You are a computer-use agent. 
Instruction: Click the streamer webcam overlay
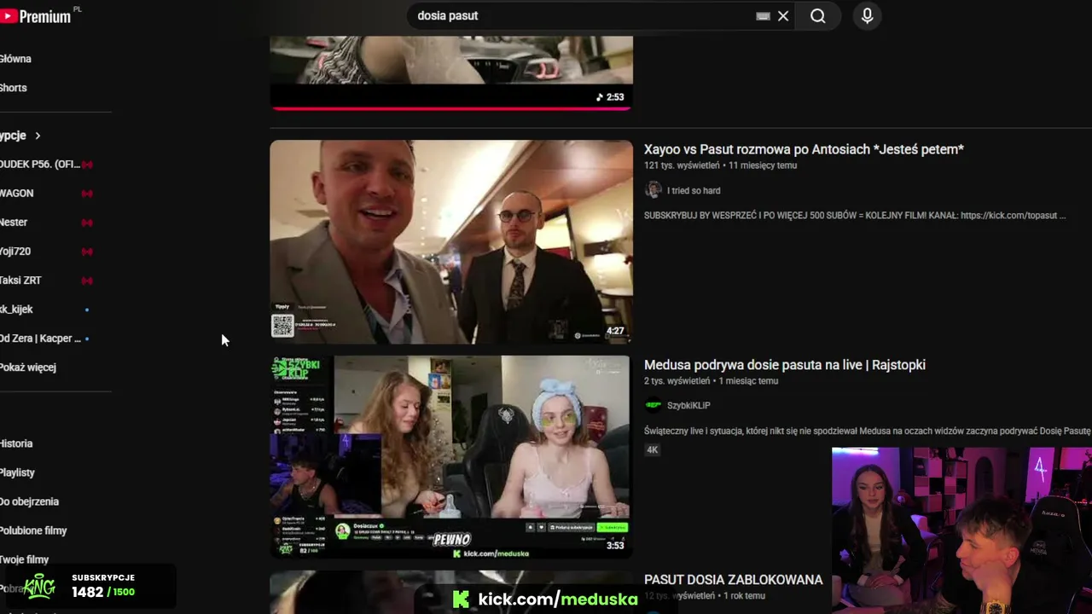point(961,530)
